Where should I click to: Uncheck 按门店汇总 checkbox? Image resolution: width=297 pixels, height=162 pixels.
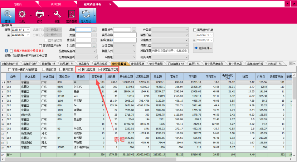point(79,70)
